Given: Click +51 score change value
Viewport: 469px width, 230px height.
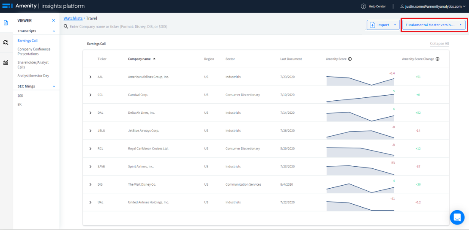Looking at the screenshot, I should click(x=418, y=77).
